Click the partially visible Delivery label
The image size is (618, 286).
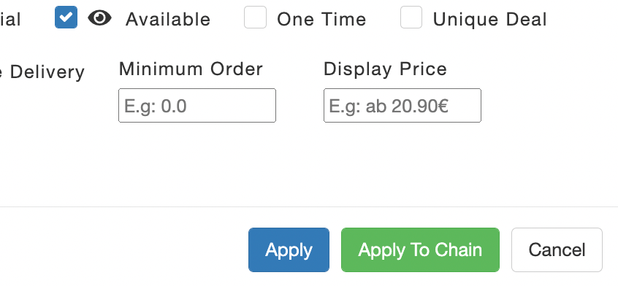tap(42, 72)
